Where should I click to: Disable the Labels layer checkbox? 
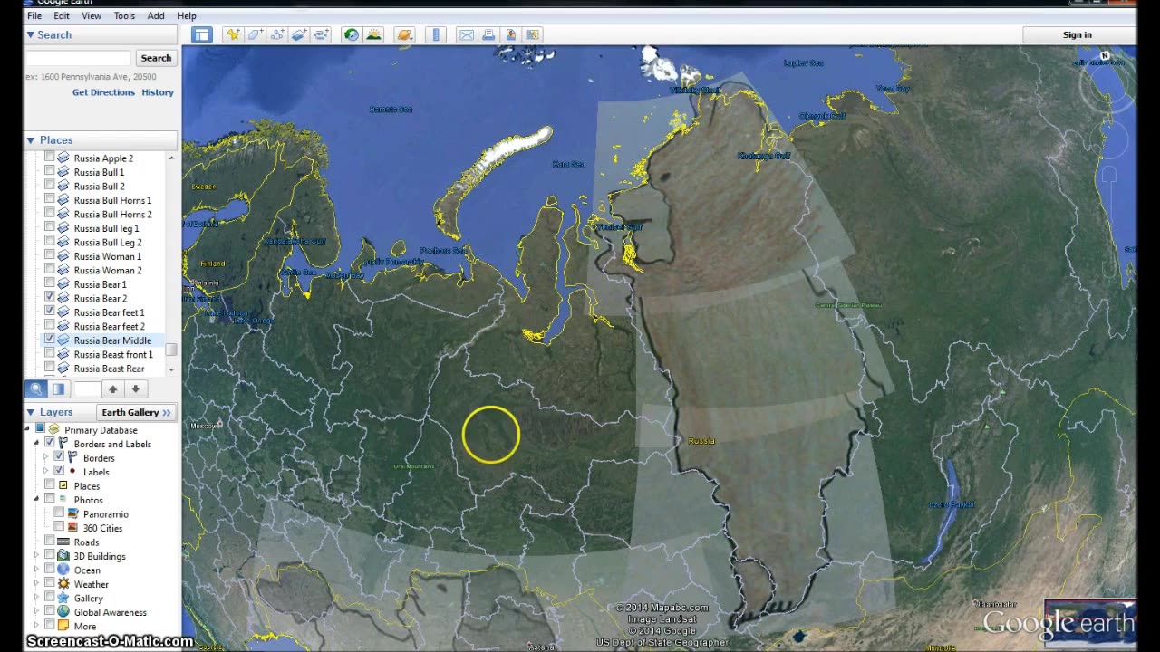pyautogui.click(x=59, y=471)
